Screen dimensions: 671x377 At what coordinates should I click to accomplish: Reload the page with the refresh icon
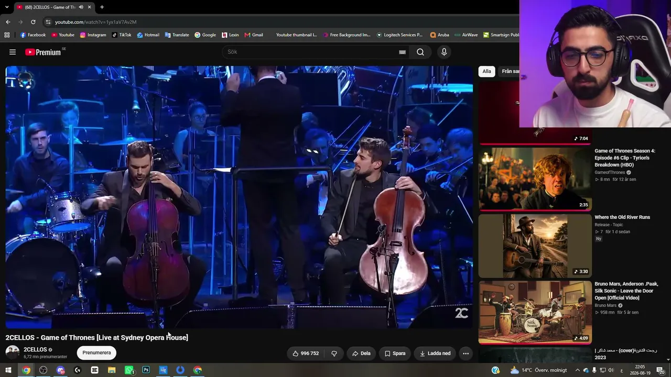(33, 22)
